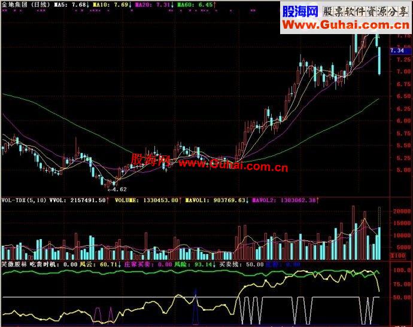Click the last falling cyan candlestick
The height and width of the screenshot is (327, 413).
[x=379, y=61]
